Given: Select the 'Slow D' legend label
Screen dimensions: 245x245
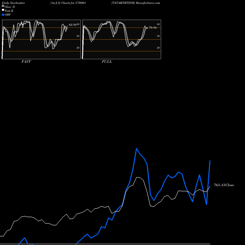Looking at the screenshot, I should [x=10, y=7].
